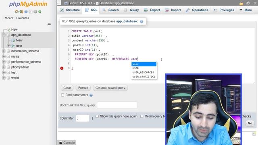Viewport: 258px width, 145px height.
Task: Click Get auto-saved query button
Action: (x=110, y=88)
